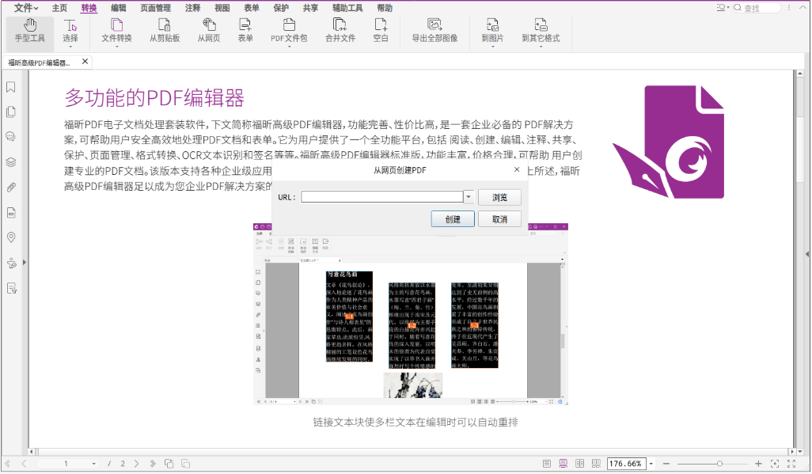This screenshot has width=812, height=474.
Task: Open the layers panel in the sidebar
Action: pos(11,162)
